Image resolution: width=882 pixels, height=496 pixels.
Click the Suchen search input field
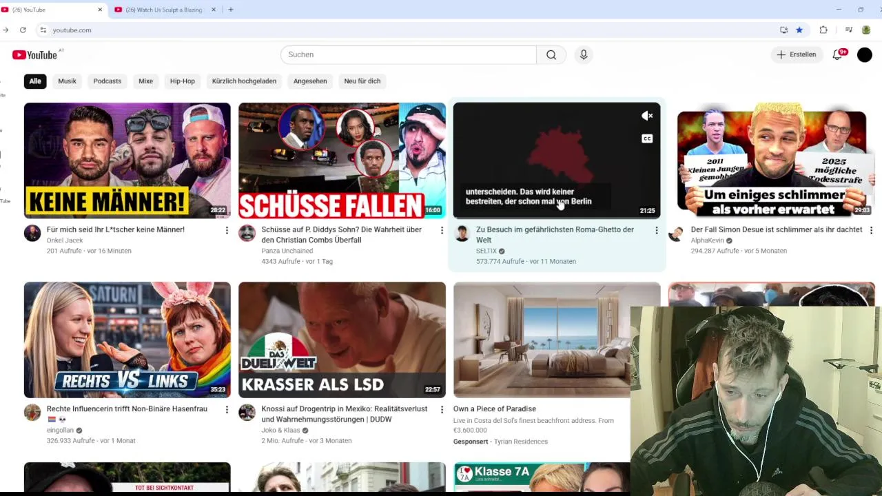408,54
